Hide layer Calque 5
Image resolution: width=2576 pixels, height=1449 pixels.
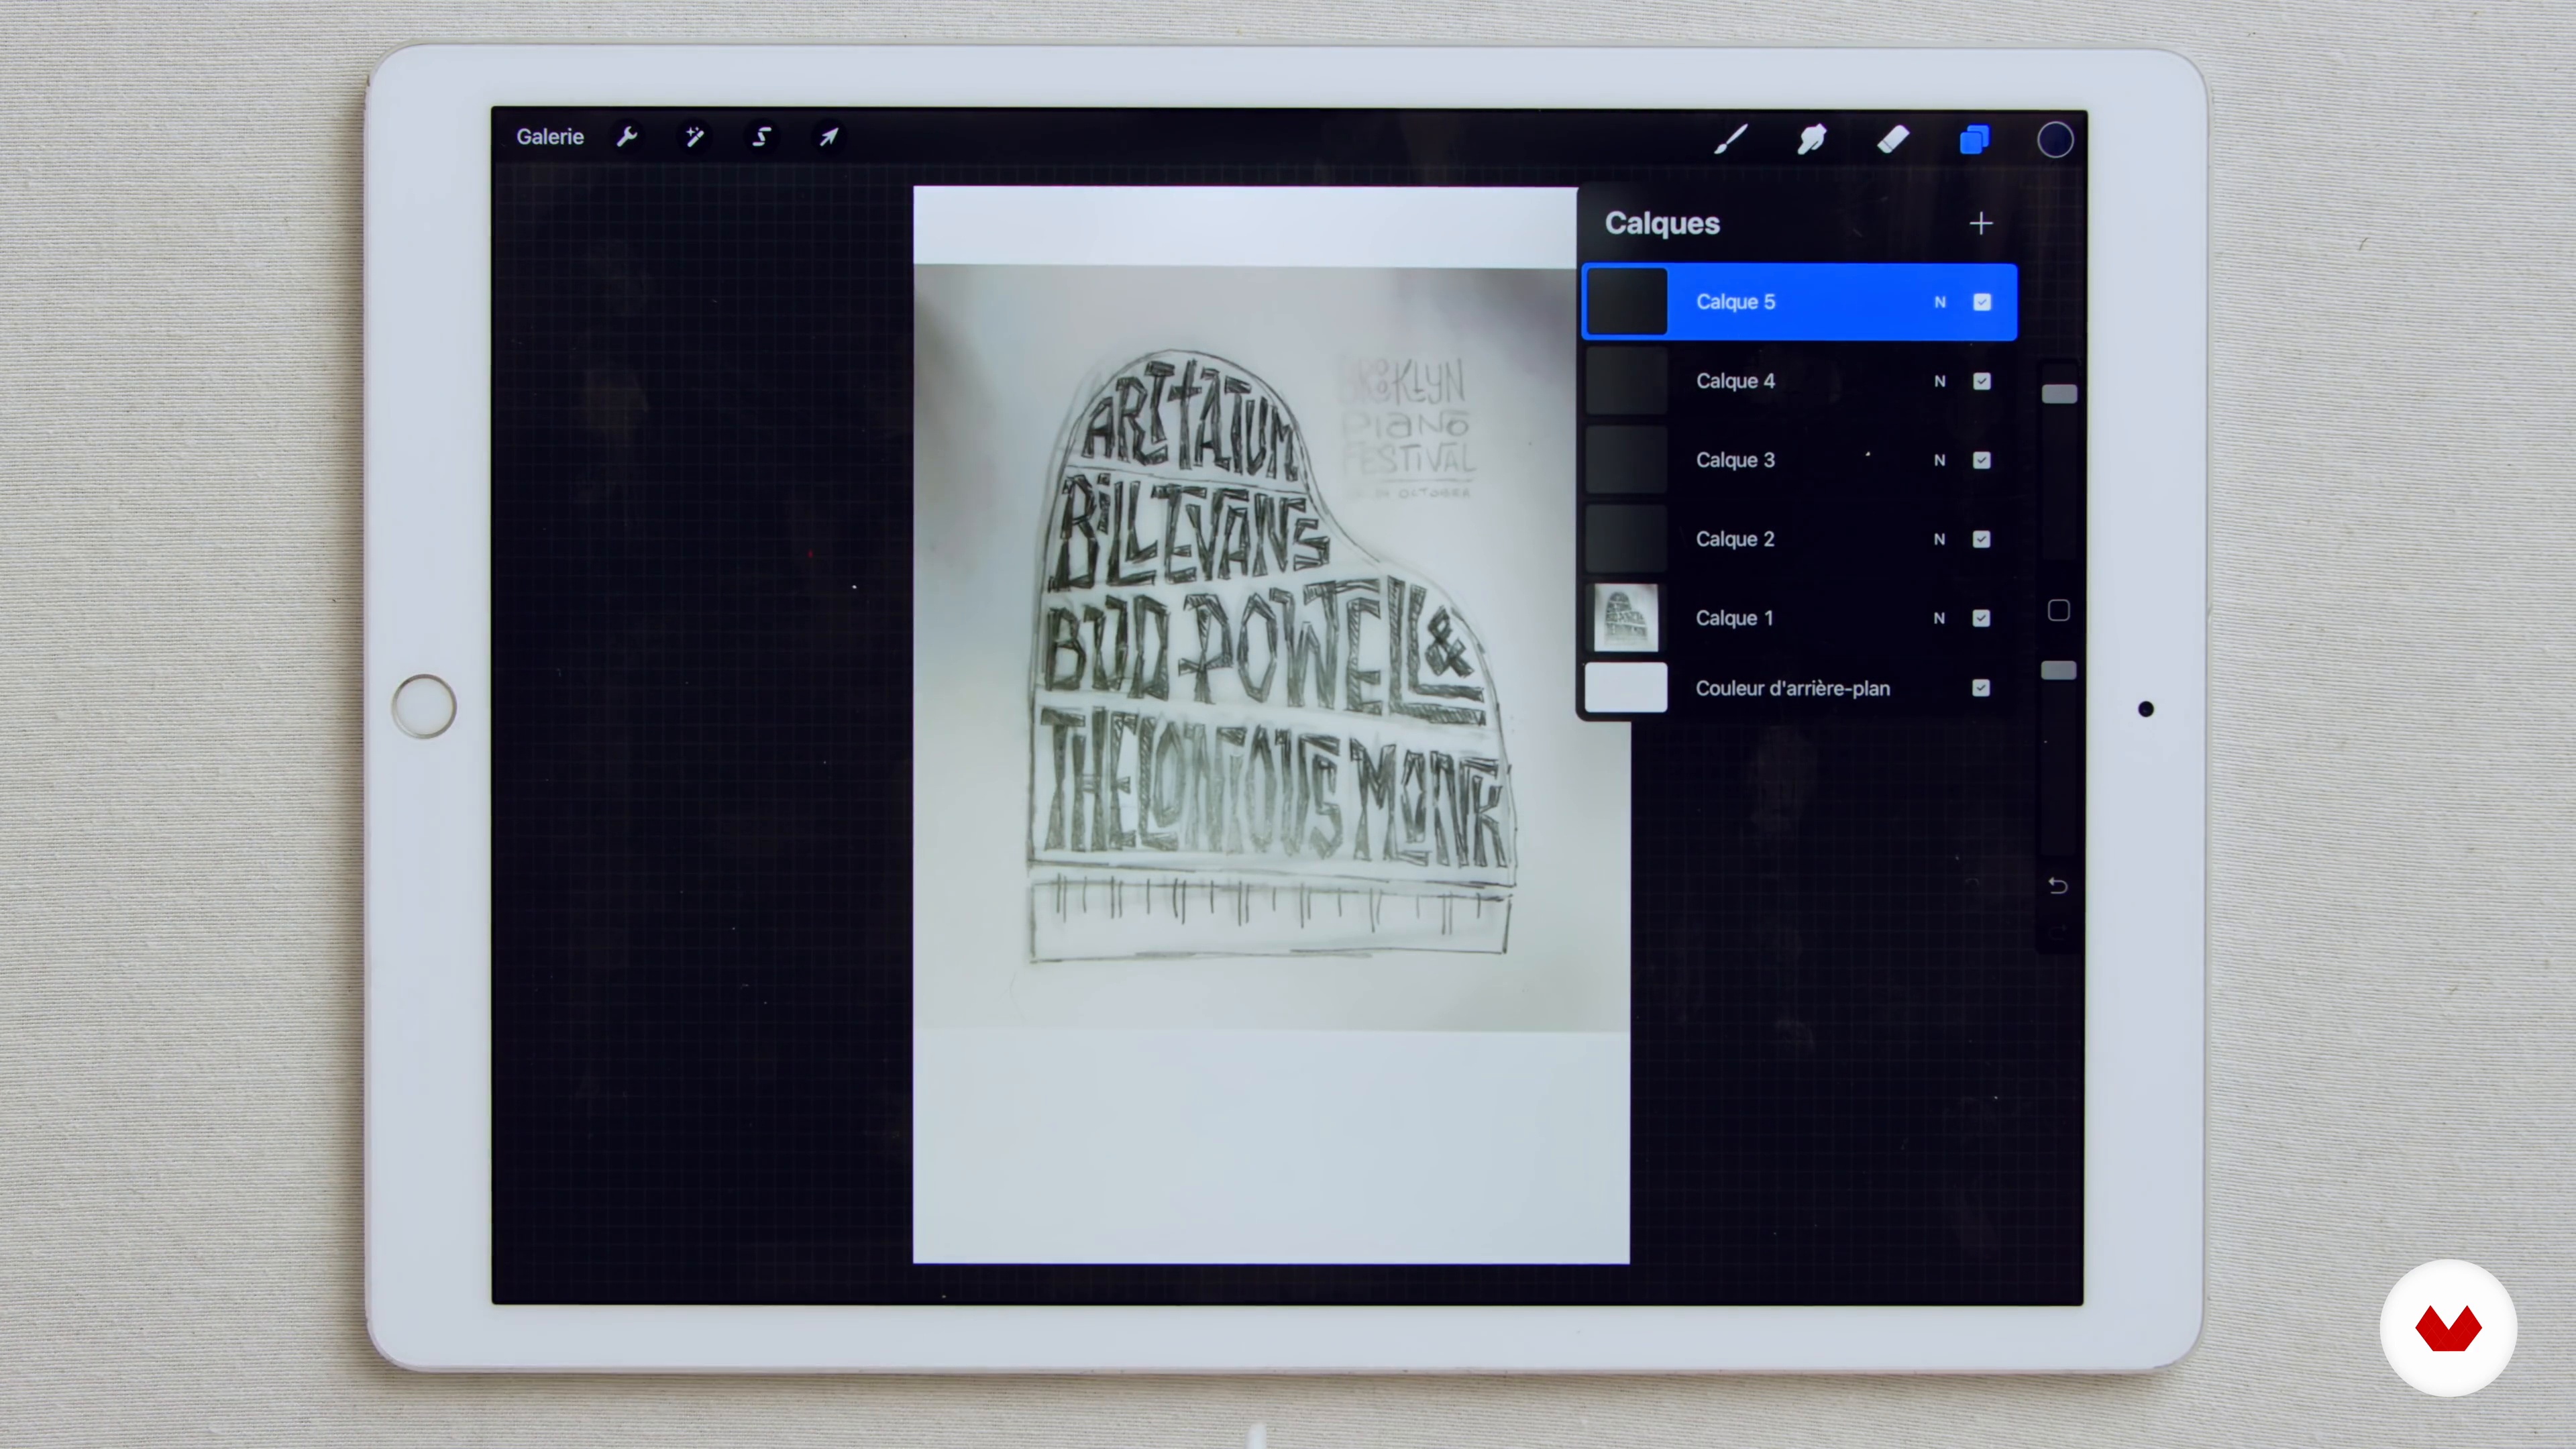pos(1982,302)
